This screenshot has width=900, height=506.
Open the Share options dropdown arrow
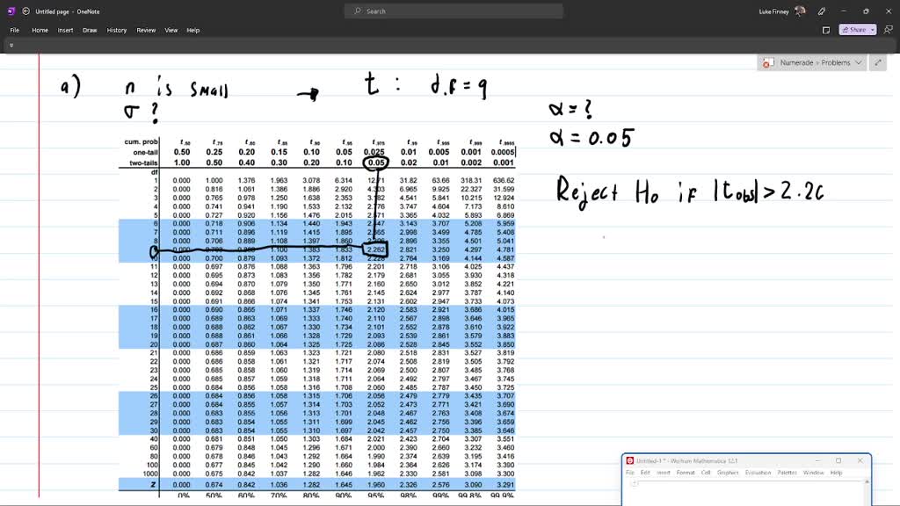[x=873, y=30]
